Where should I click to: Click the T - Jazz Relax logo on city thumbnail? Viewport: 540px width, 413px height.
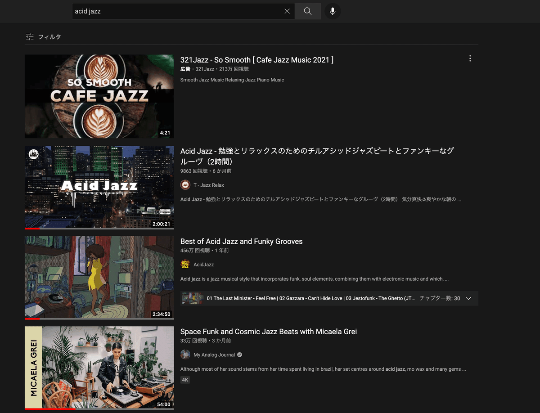point(33,154)
